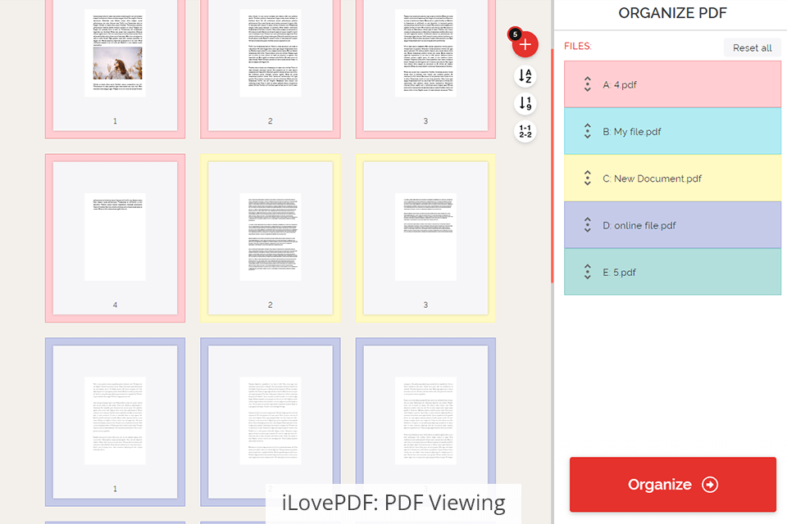Image resolution: width=787 pixels, height=524 pixels.
Task: Select the D: online file.pdf row
Action: point(672,225)
